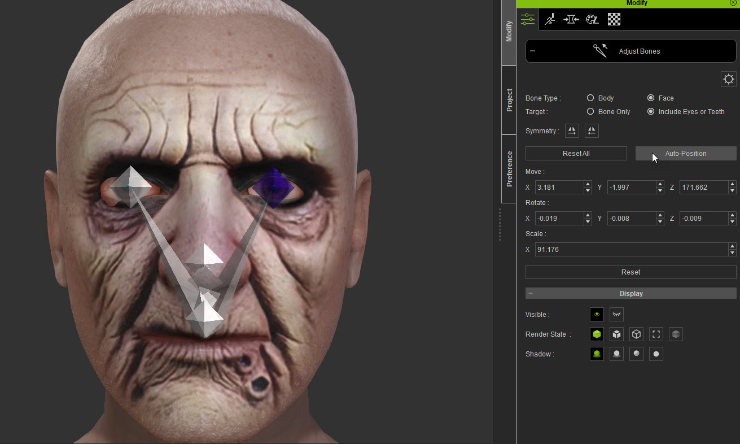This screenshot has width=740, height=444.
Task: Select the no-shadow flat sphere option
Action: [656, 354]
